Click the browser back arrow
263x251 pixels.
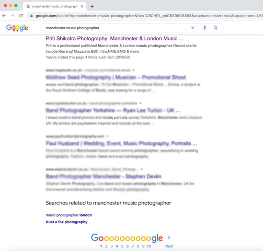(x=4, y=16)
